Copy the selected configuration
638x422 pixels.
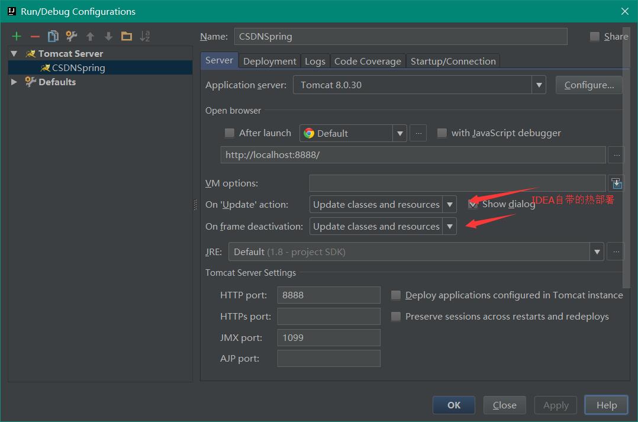click(x=53, y=37)
